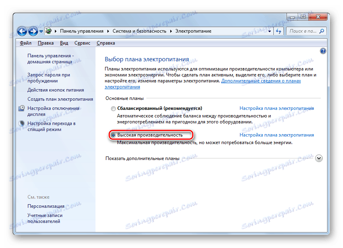Expand arrow after 'Панель управления' breadcrumb
This screenshot has width=343, height=248.
point(108,31)
